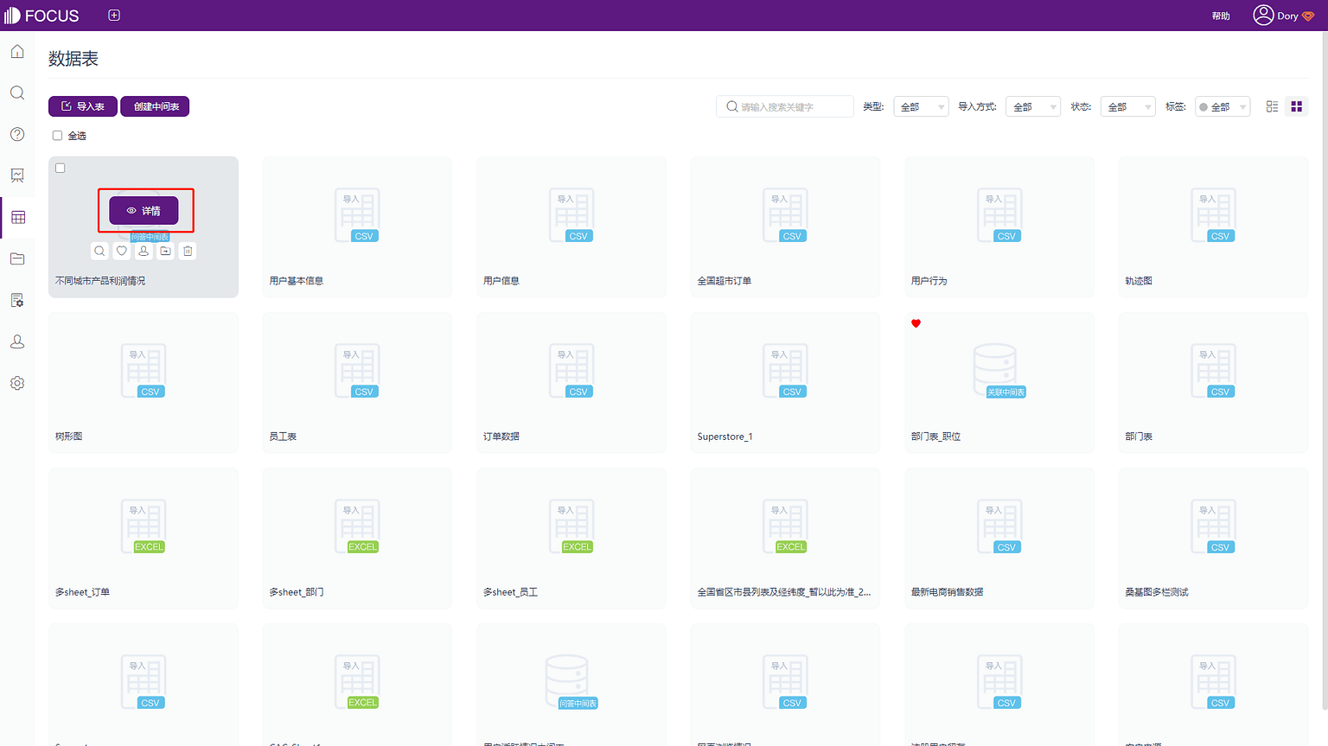Open the home page from the sidebar

tap(17, 52)
